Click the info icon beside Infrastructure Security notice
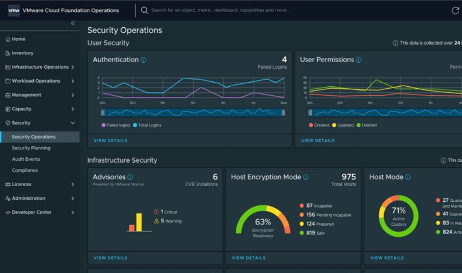Image resolution: width=462 pixels, height=273 pixels. click(443, 160)
